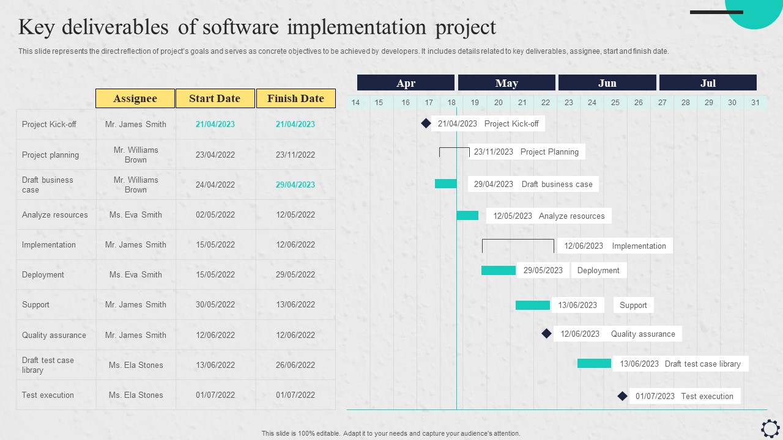Click start date 21/04/2023 in Kick-off row
The height and width of the screenshot is (440, 783).
[x=215, y=124]
